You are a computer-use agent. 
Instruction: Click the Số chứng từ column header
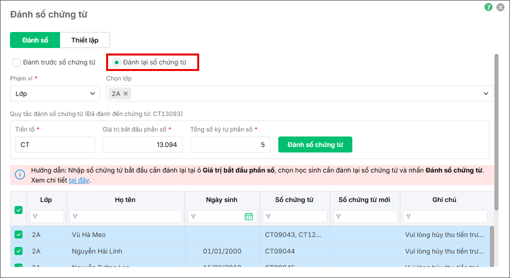[294, 199]
